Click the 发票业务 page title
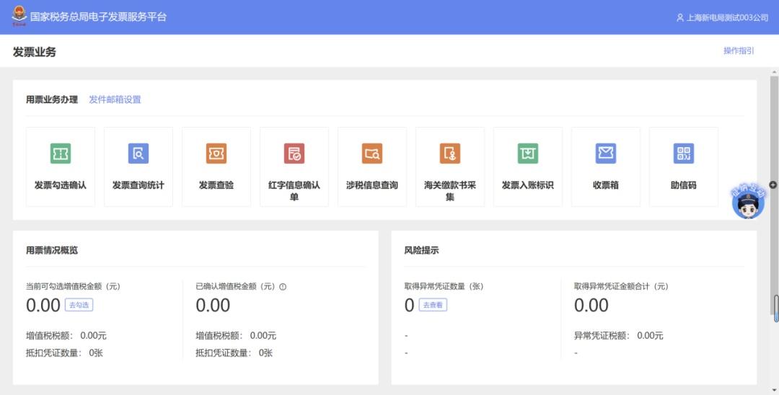 (35, 52)
